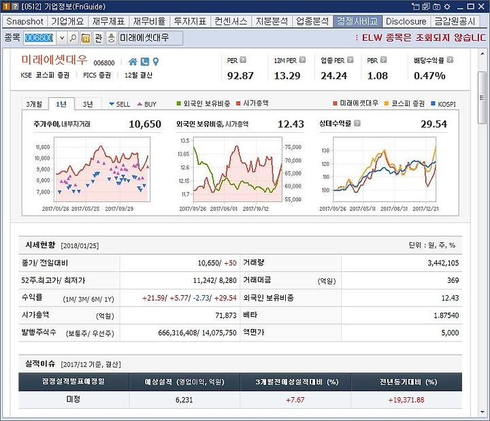490x421 pixels.
Task: Click the vertical scrollbar thumb
Action: [x=482, y=98]
